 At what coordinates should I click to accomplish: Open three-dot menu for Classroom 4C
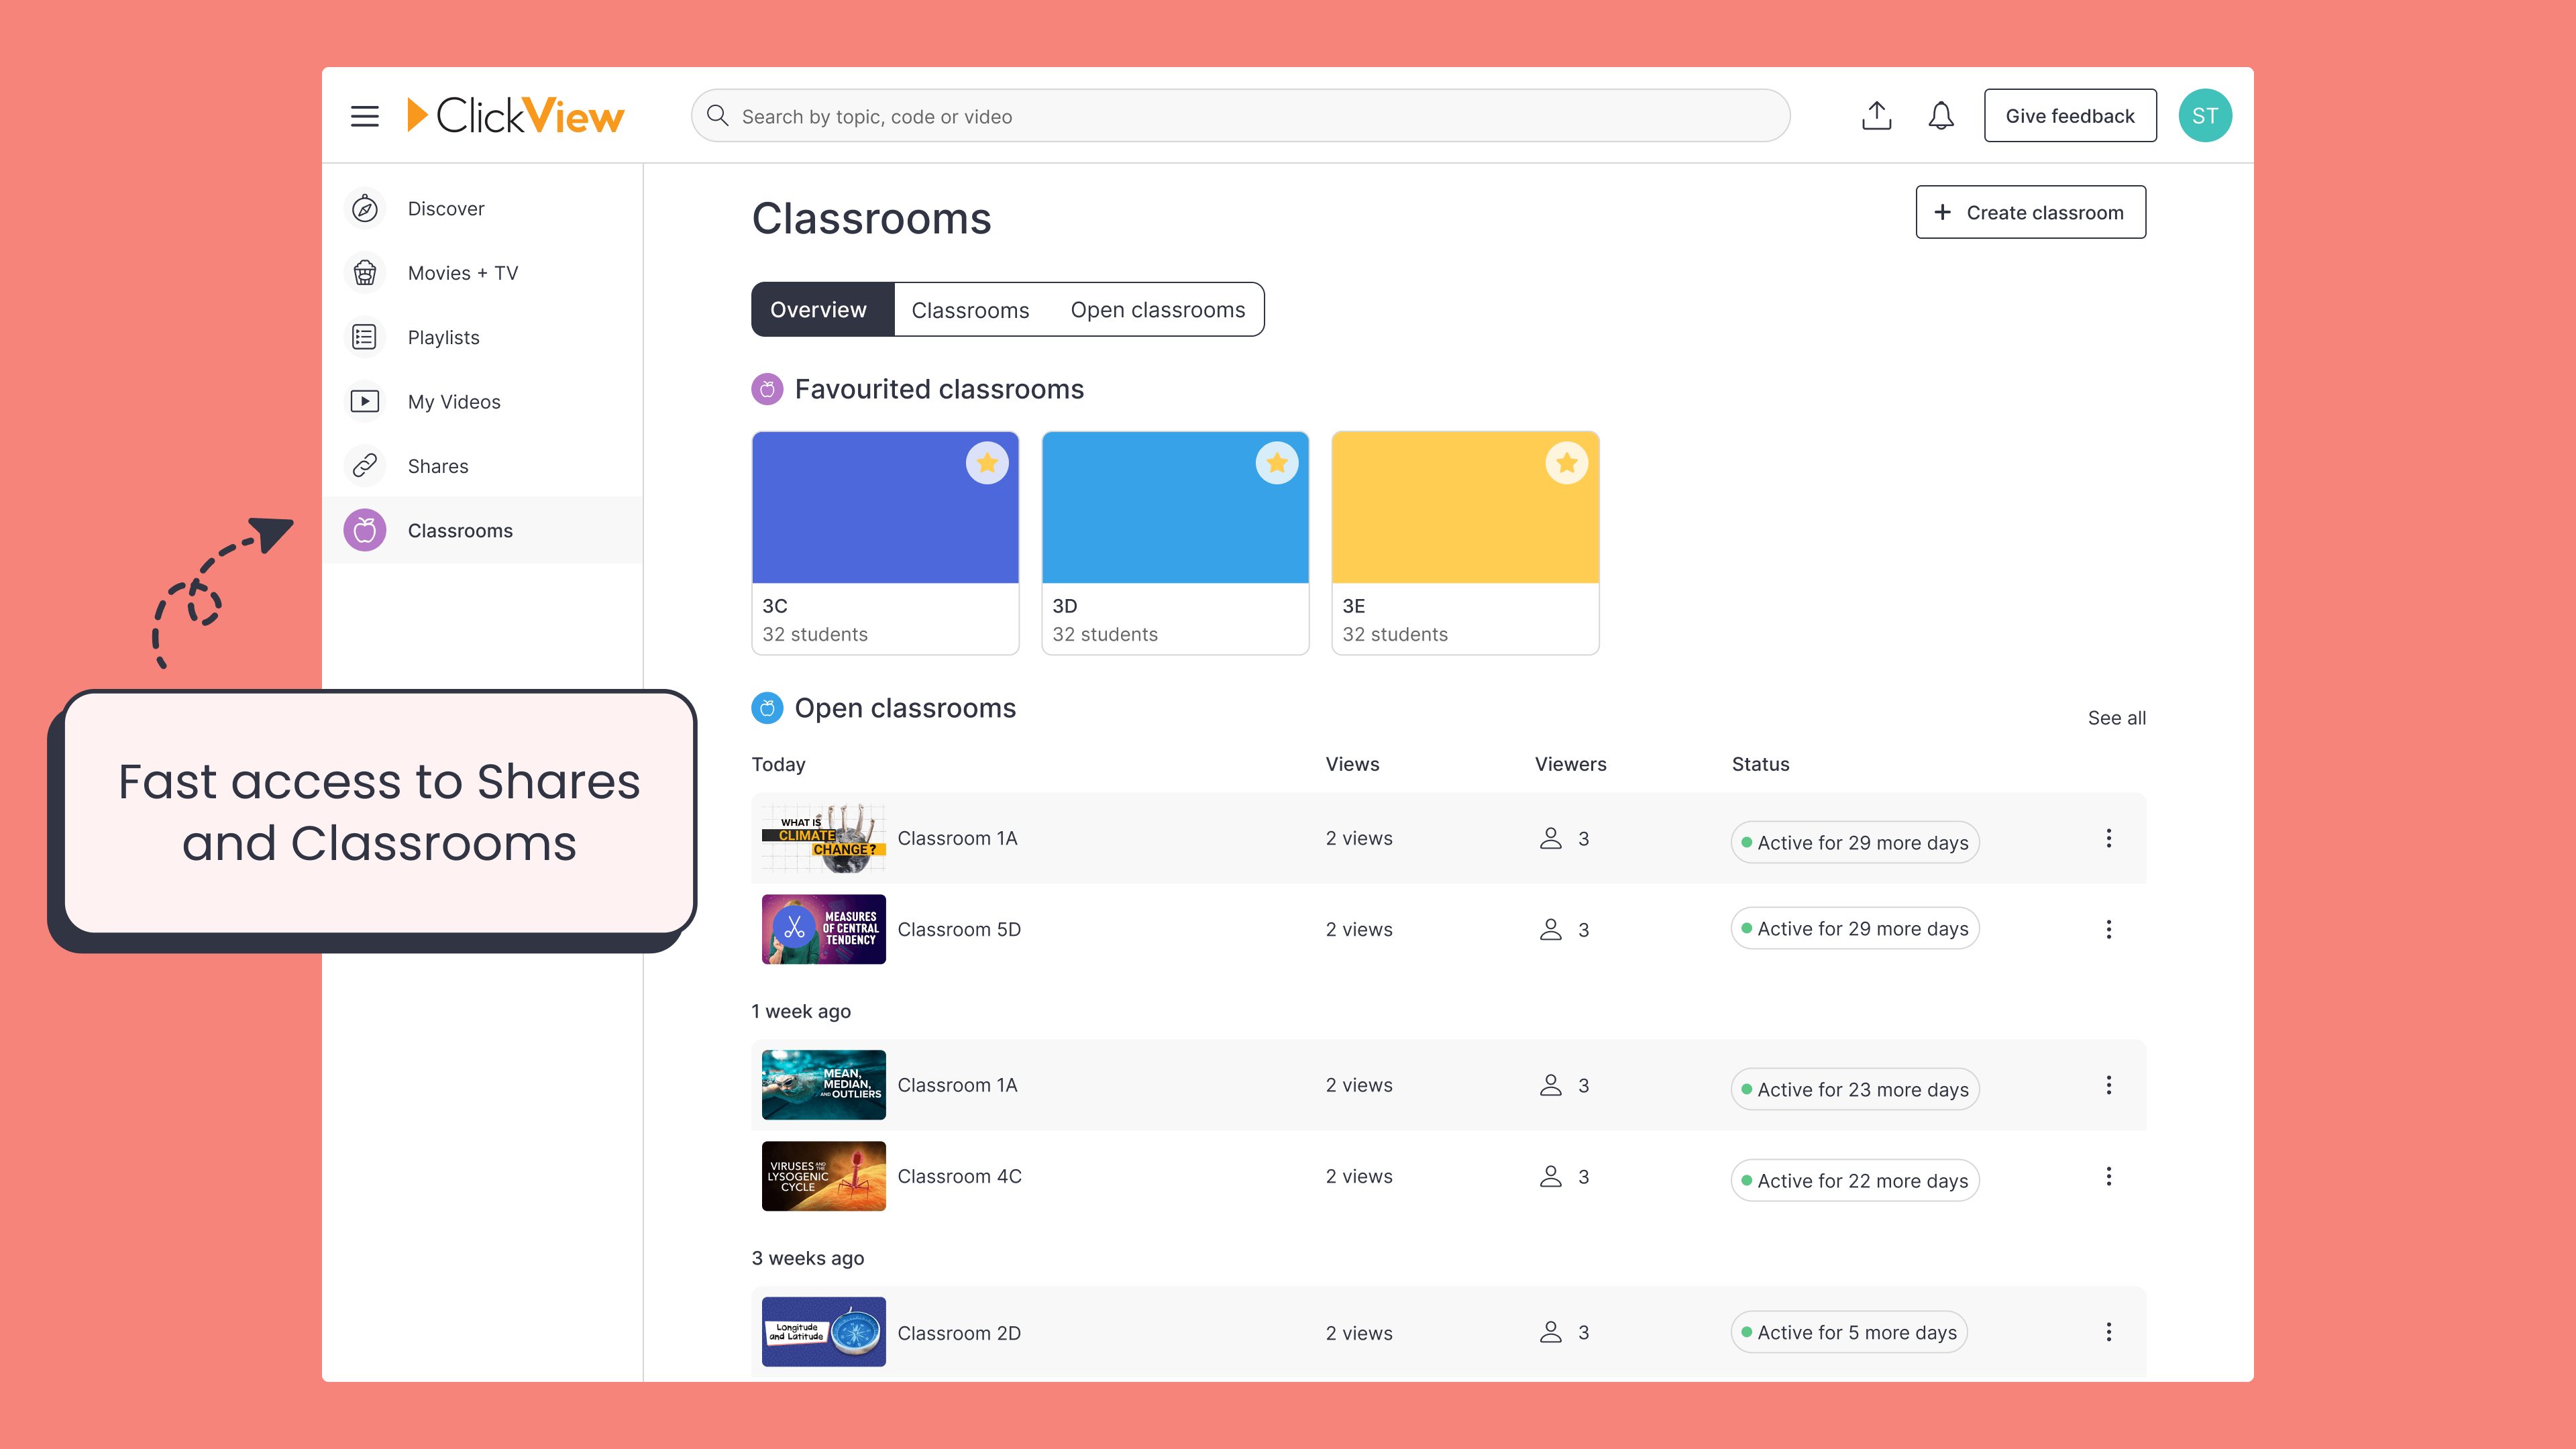point(2108,1176)
